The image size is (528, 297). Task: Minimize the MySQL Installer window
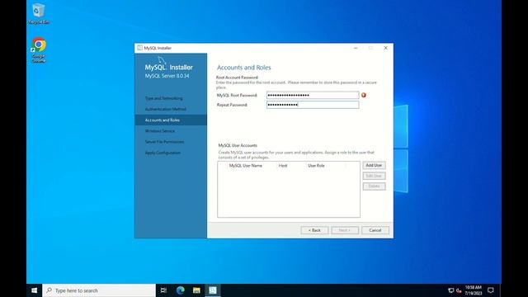pyautogui.click(x=356, y=48)
